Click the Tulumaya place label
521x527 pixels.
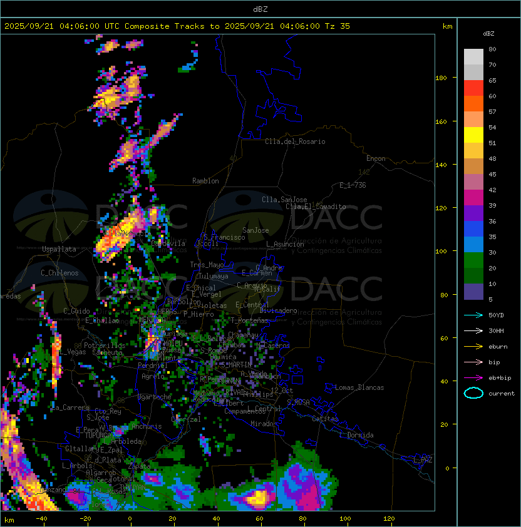(214, 276)
